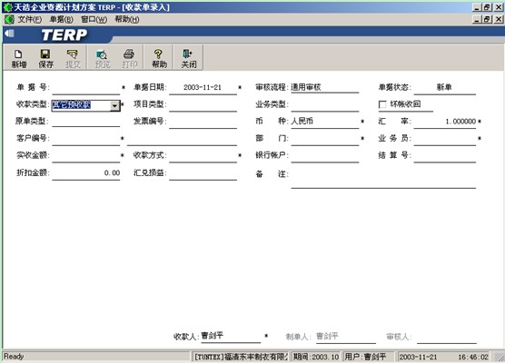The height and width of the screenshot is (363, 505).
Task: Select the 收款方式 field
Action: click(x=203, y=156)
